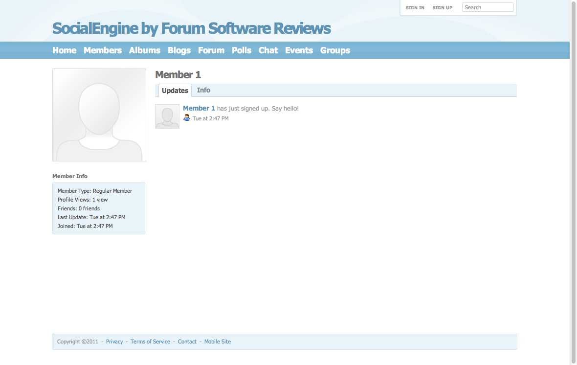Go to the Members section
577x365 pixels.
103,50
